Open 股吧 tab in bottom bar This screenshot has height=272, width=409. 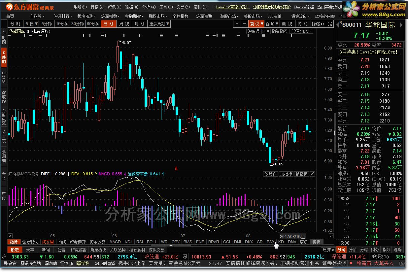(x=15, y=250)
